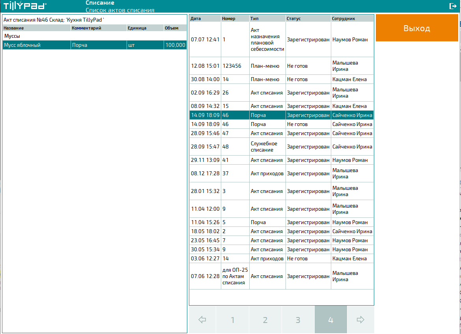Open page 2 of the acts list
The image size is (461, 334).
click(265, 319)
